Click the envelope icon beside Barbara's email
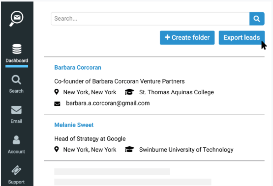 pos(57,104)
